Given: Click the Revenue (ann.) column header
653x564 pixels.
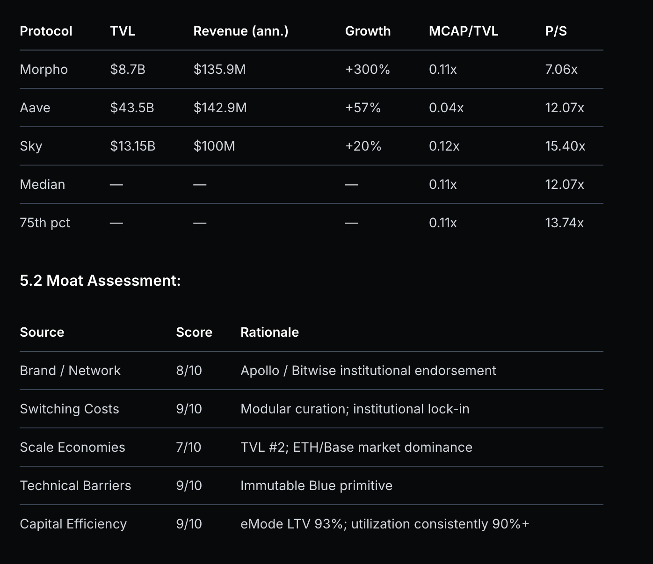Looking at the screenshot, I should click(241, 31).
